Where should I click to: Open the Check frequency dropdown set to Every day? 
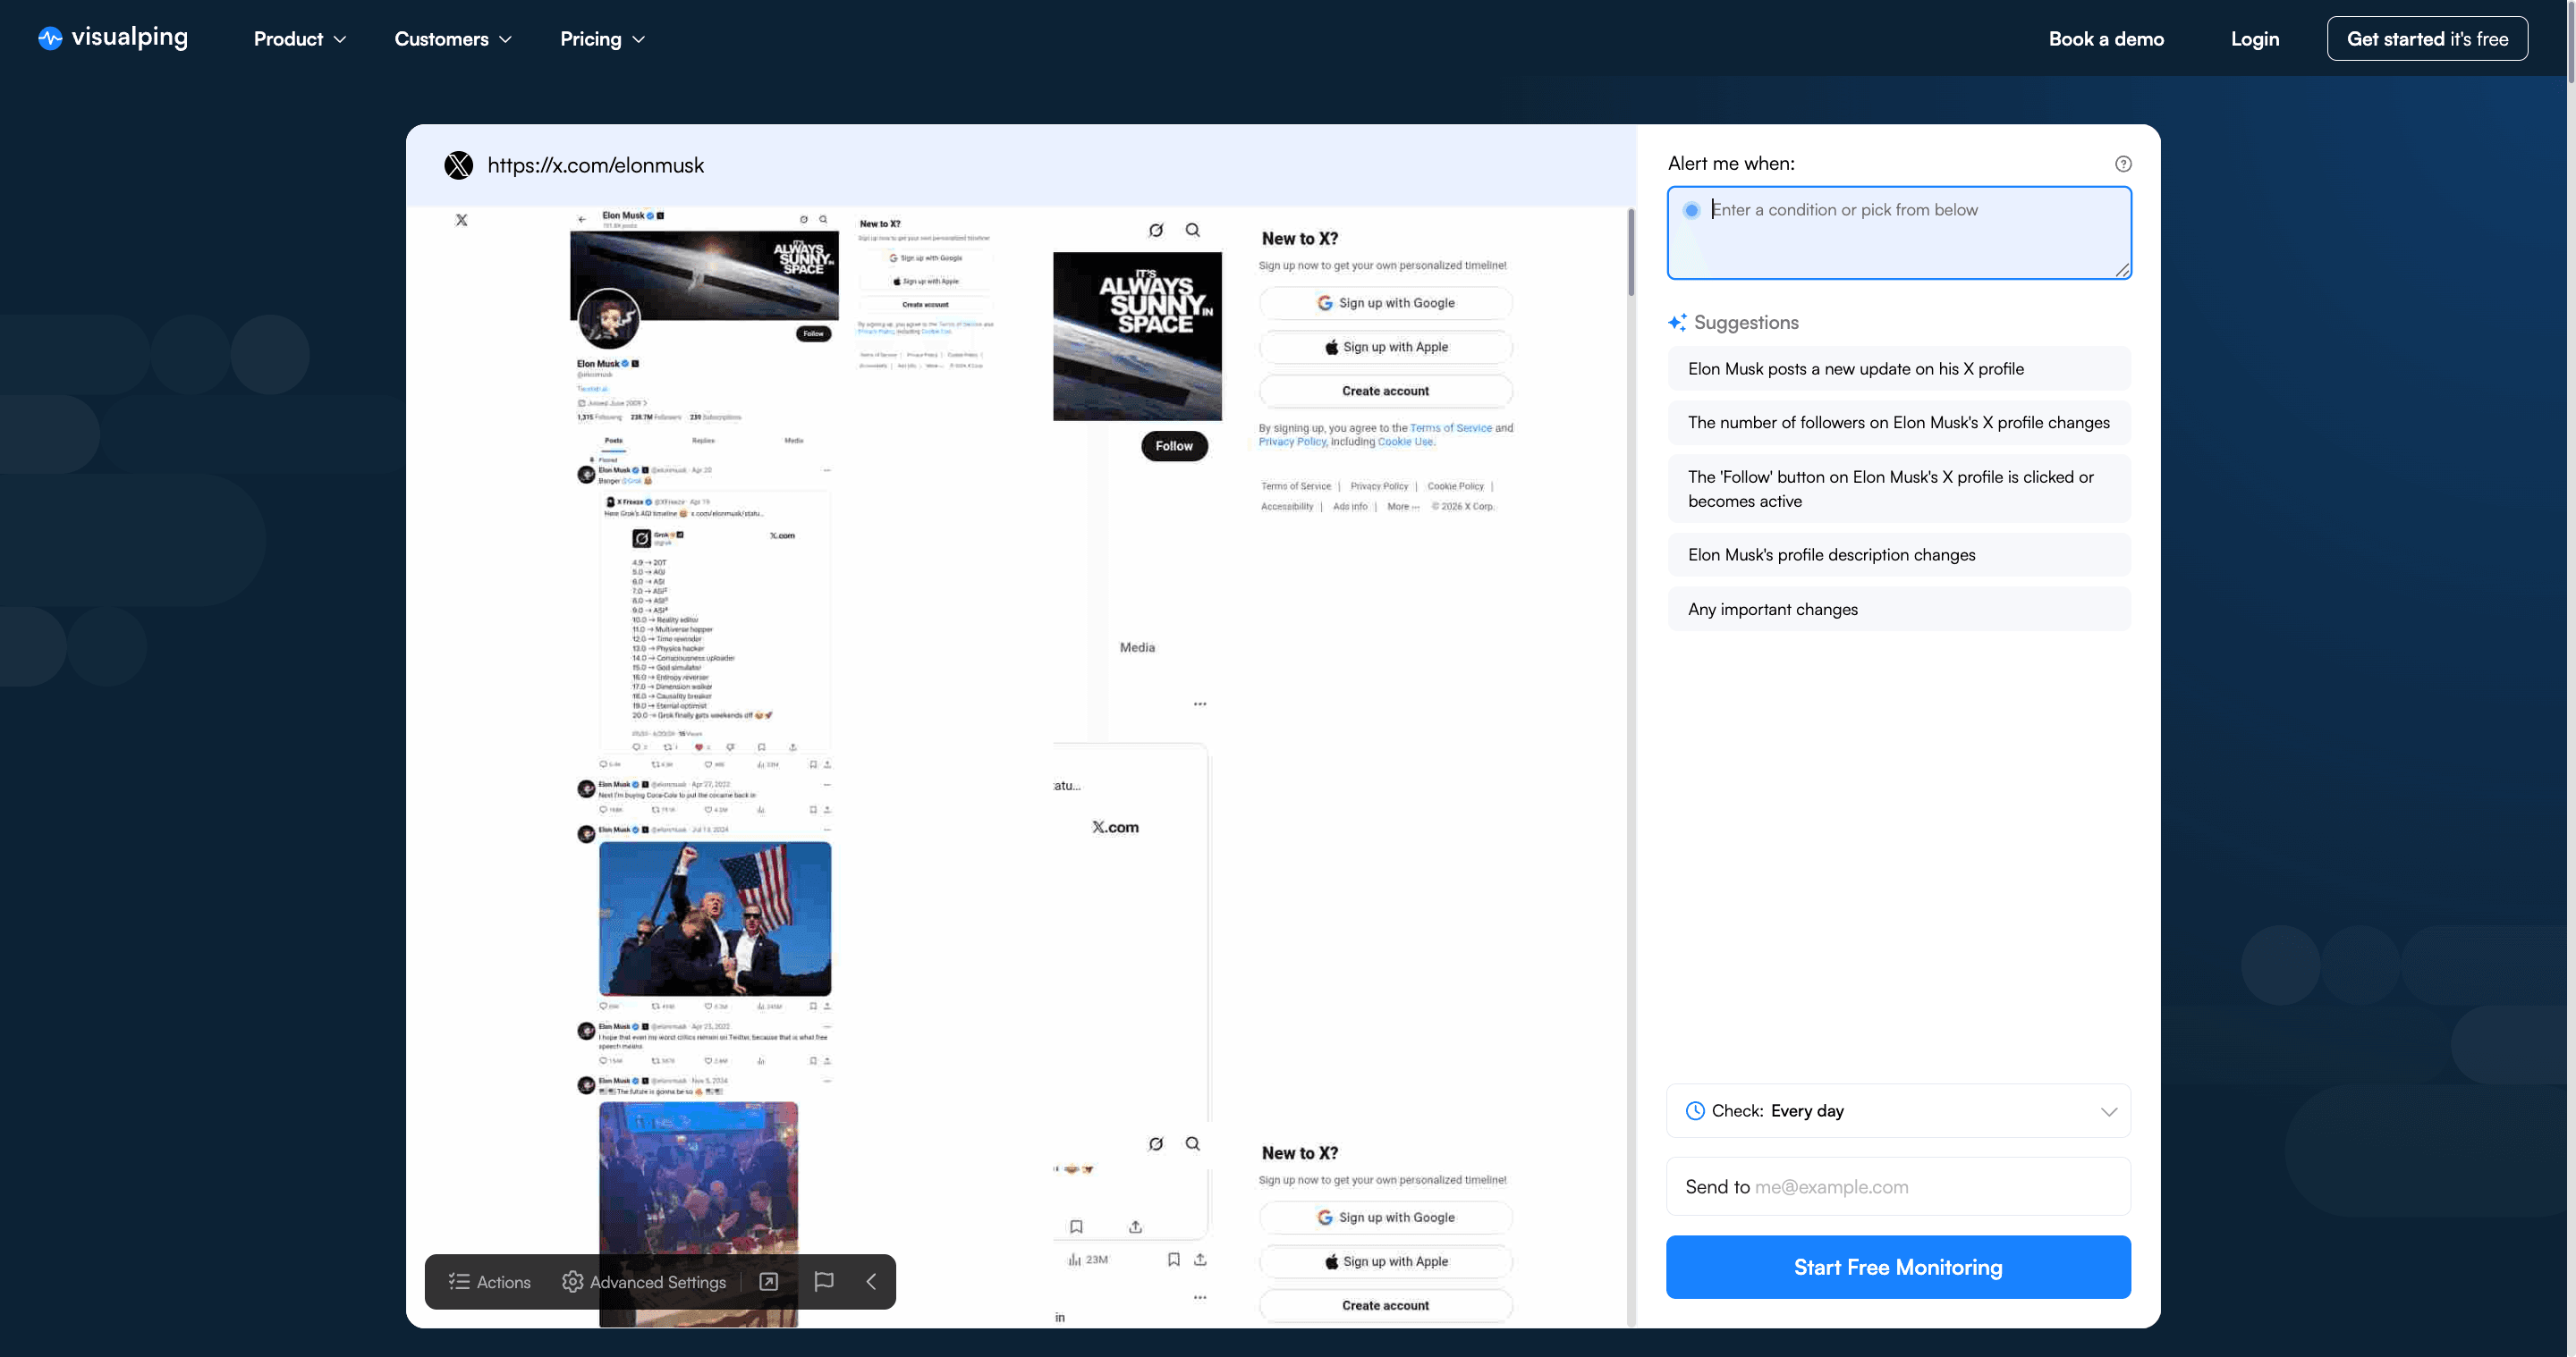pos(1898,1110)
